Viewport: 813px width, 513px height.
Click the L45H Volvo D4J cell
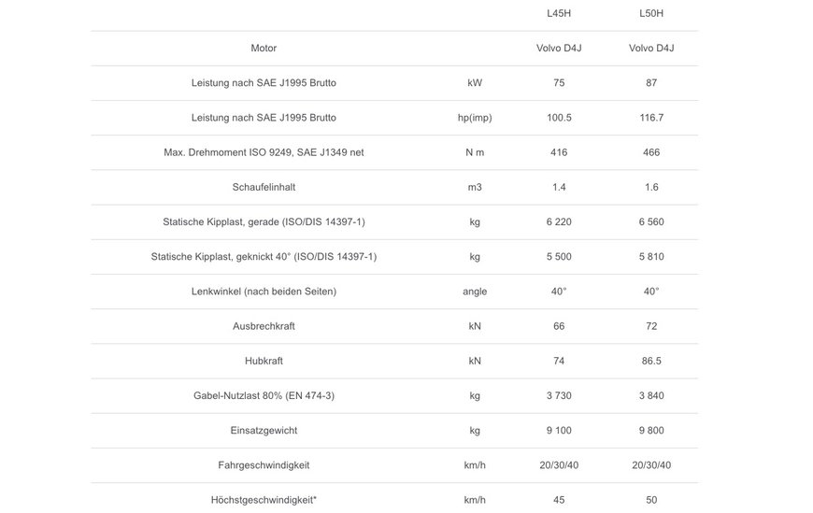click(x=559, y=49)
